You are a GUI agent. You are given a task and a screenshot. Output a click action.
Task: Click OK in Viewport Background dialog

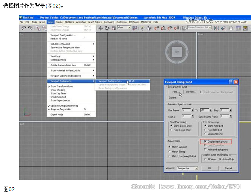[x=210, y=168]
